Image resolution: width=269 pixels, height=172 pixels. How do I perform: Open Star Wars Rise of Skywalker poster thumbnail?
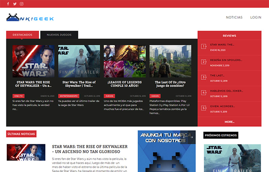[x=33, y=61]
